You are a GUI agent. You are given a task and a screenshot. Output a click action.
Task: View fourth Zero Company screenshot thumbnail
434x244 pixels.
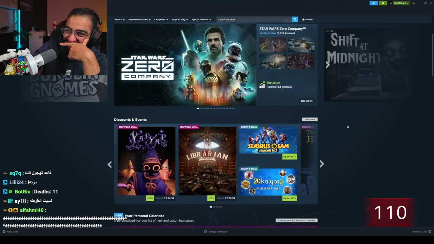click(301, 62)
